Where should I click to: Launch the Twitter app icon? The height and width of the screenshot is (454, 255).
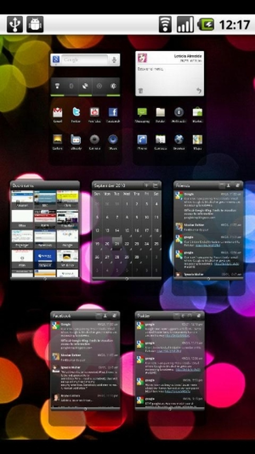[76, 113]
